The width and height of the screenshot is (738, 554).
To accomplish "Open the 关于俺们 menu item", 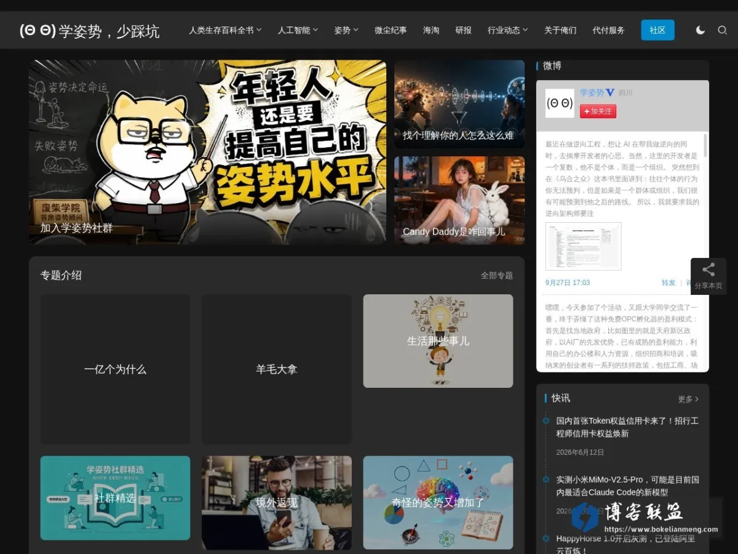I will tap(560, 30).
